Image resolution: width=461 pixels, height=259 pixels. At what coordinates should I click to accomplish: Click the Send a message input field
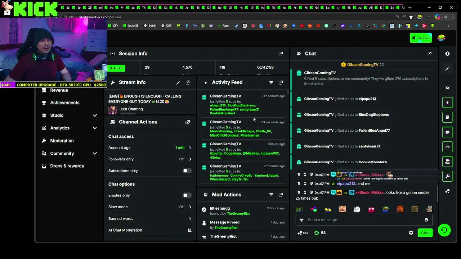[x=364, y=220]
